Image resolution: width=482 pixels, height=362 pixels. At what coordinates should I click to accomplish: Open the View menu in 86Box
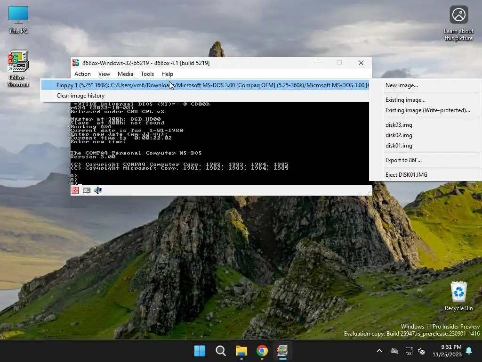pos(104,74)
